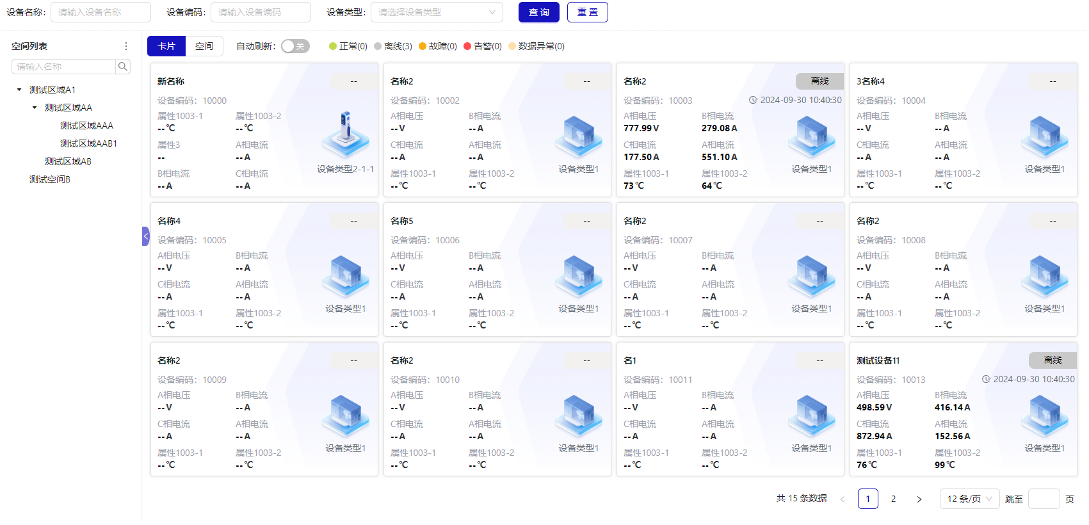Filter by the 告警(0) status
Screen dimensions: 1089x525
point(482,46)
